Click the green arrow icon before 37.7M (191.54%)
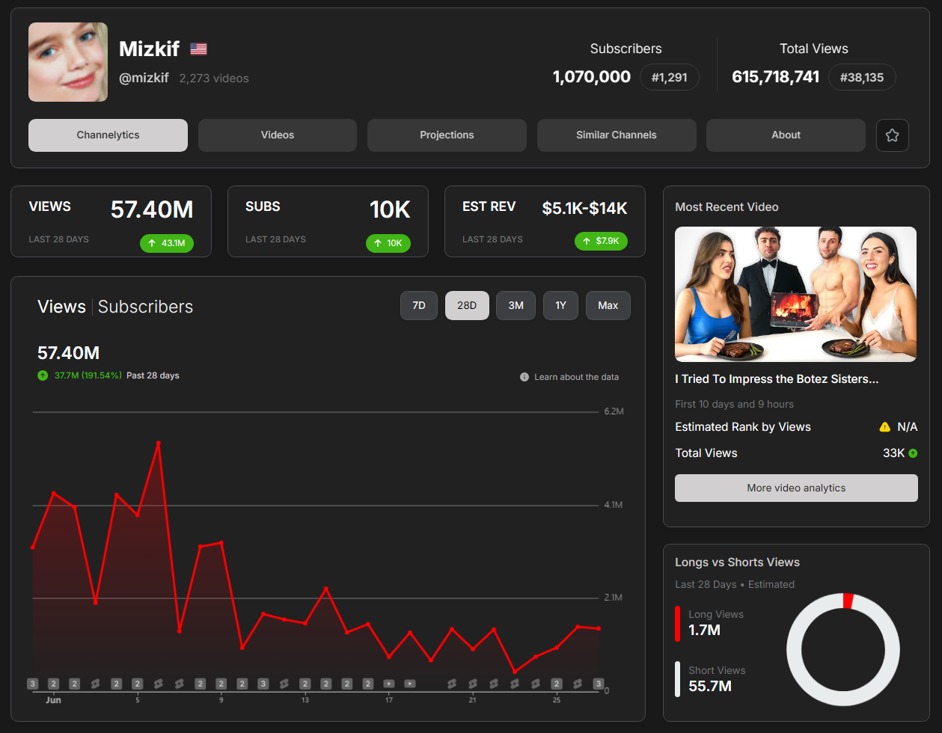The height and width of the screenshot is (733, 942). pos(43,375)
